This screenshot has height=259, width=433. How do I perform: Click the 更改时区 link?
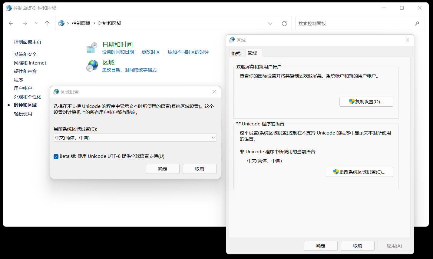click(x=151, y=52)
